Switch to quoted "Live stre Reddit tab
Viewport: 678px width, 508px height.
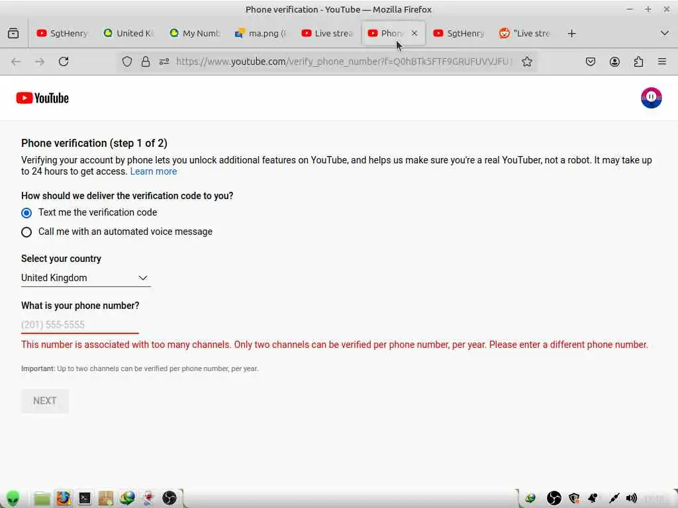525,33
